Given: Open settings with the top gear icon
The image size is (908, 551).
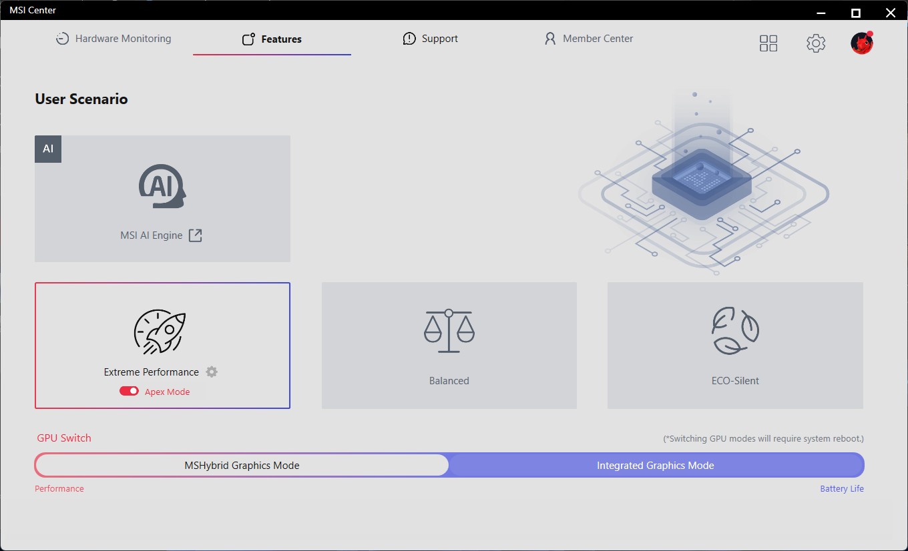Looking at the screenshot, I should [x=816, y=43].
